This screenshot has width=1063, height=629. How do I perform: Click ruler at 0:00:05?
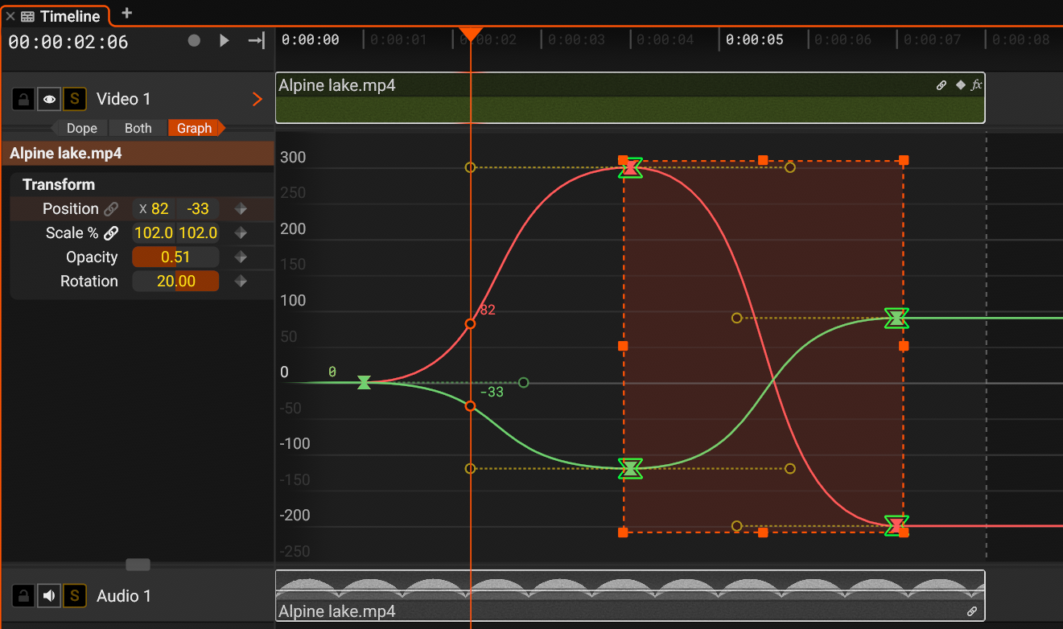pos(754,39)
